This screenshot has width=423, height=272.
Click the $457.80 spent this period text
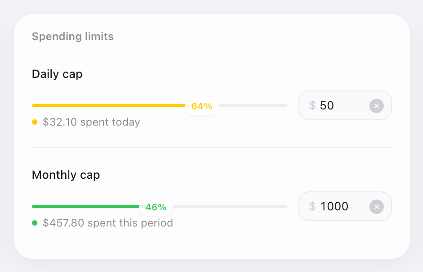(108, 223)
